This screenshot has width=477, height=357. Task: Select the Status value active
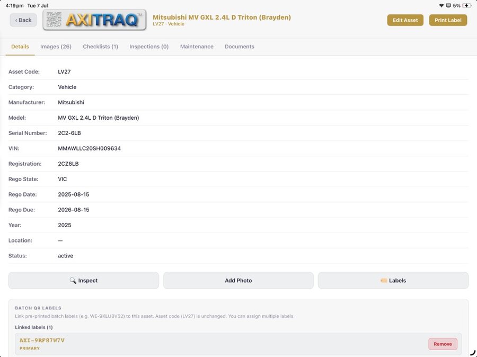65,256
